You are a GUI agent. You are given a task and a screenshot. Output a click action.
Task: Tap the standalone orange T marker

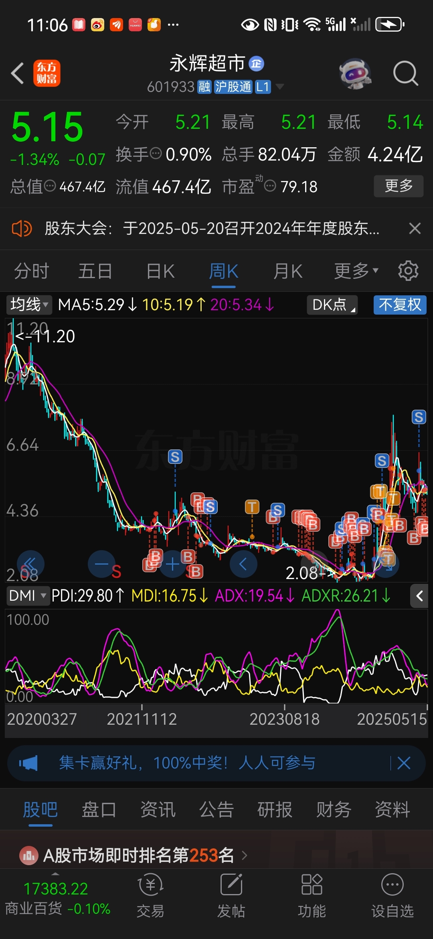(252, 507)
